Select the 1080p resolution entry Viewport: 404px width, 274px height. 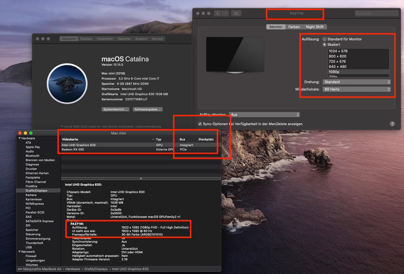coord(359,72)
